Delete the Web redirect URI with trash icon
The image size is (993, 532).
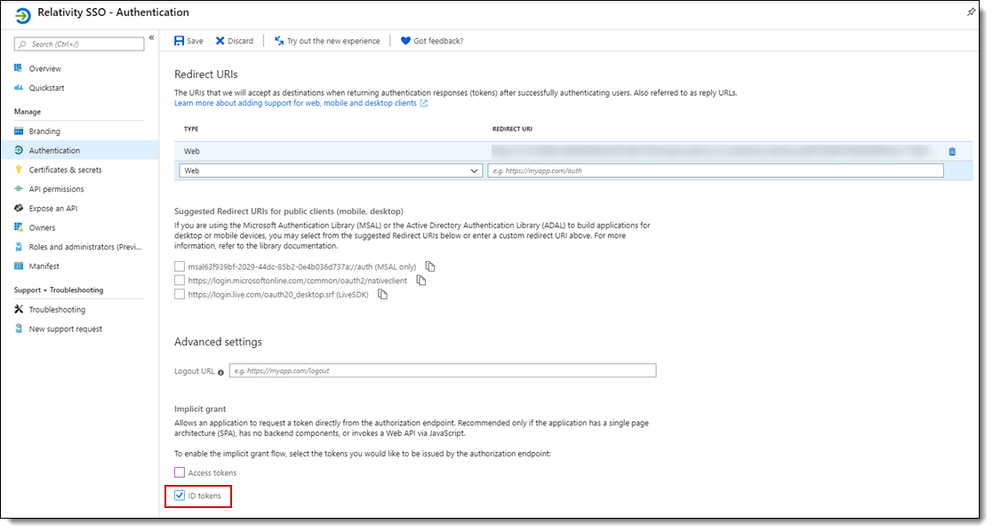(x=952, y=152)
